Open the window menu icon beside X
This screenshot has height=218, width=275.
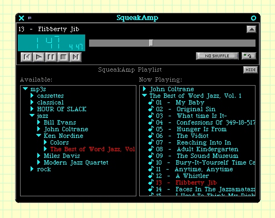pyautogui.click(x=30, y=18)
